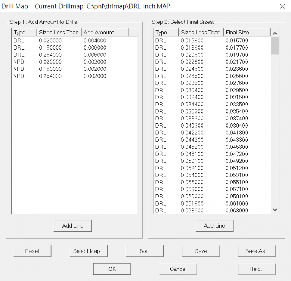This screenshot has width=291, height=281.
Task: Select row with final size 0.043300
Action: point(212,140)
